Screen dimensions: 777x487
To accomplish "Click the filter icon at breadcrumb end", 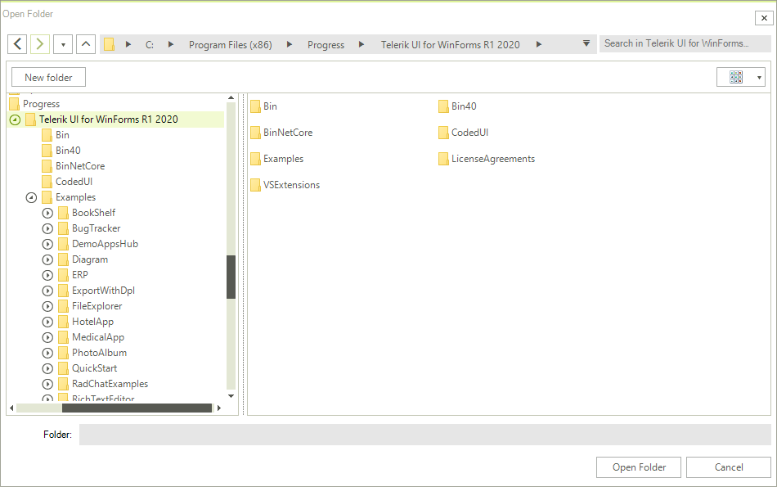I will click(587, 44).
